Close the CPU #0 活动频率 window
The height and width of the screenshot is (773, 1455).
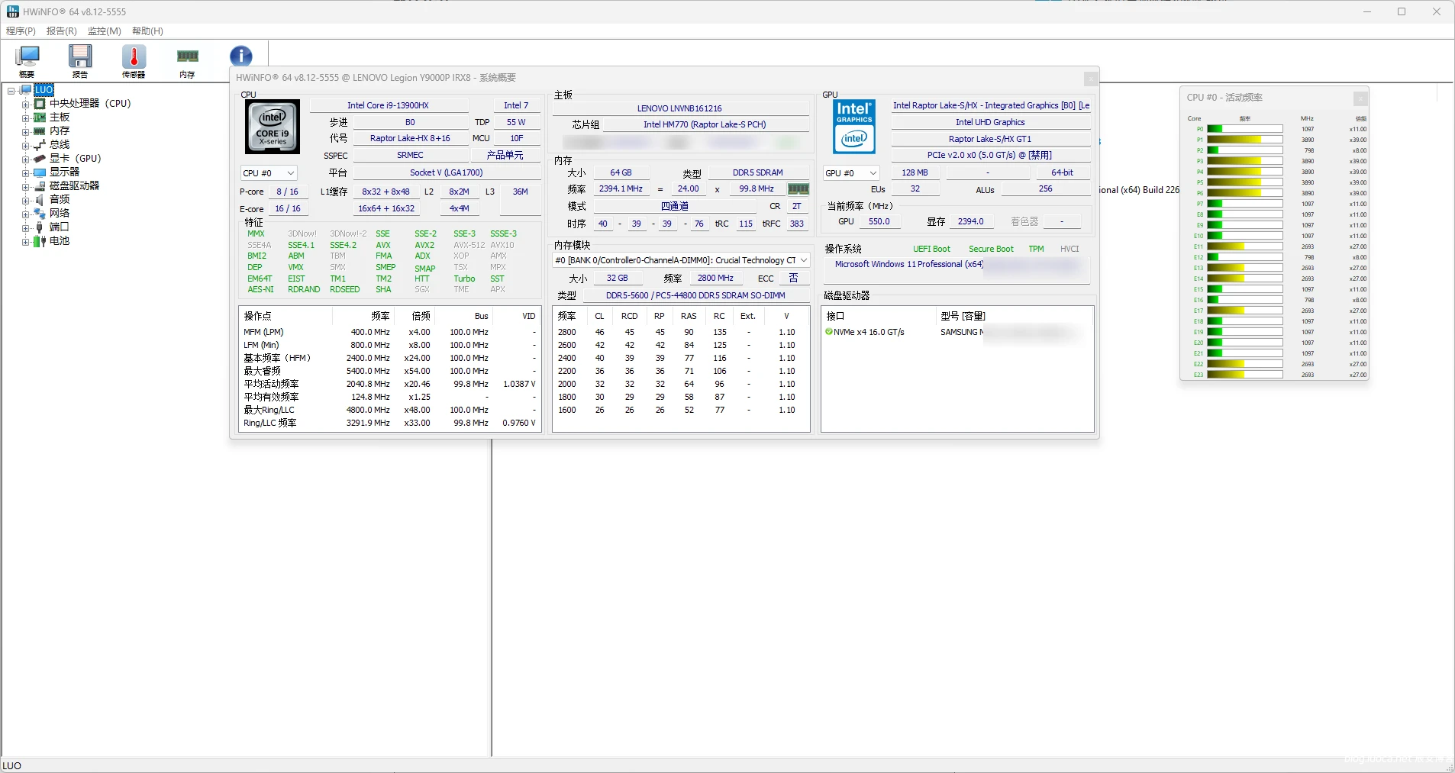tap(1360, 98)
